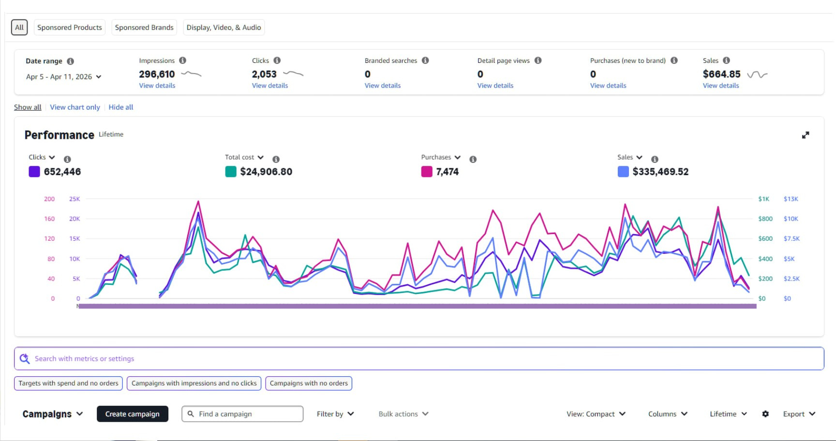Click teal Total cost color swatch
Screen dimensions: 836x441
click(x=231, y=172)
